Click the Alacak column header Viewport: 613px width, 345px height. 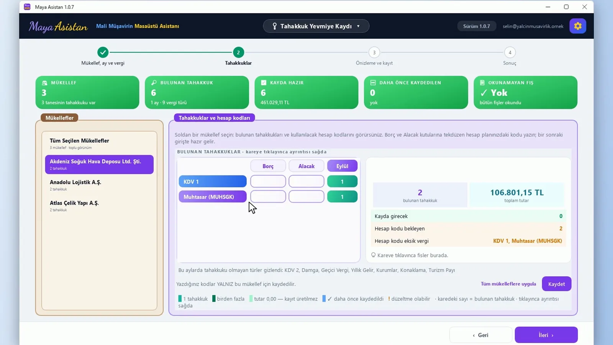[x=306, y=166]
